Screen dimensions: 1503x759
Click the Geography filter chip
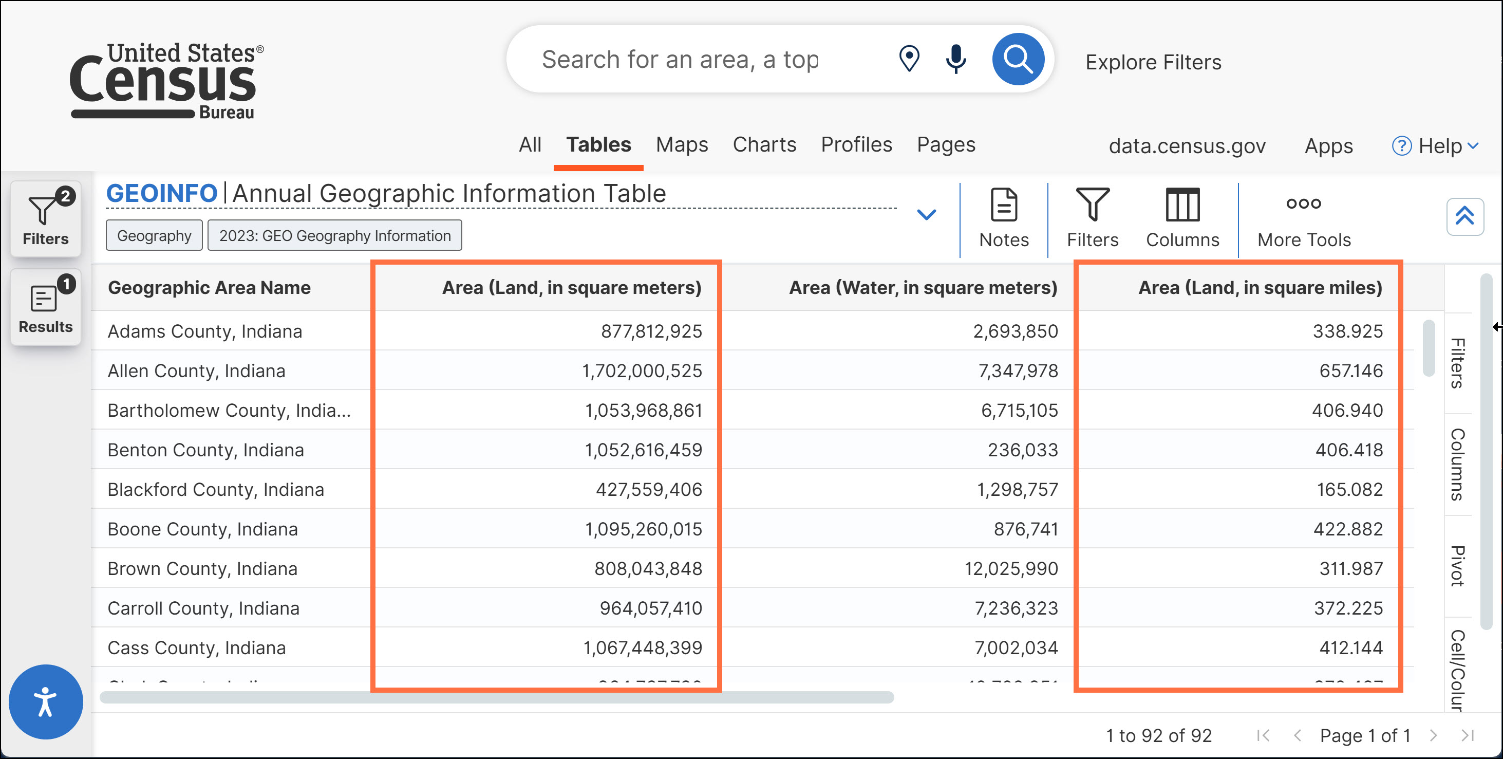point(154,235)
